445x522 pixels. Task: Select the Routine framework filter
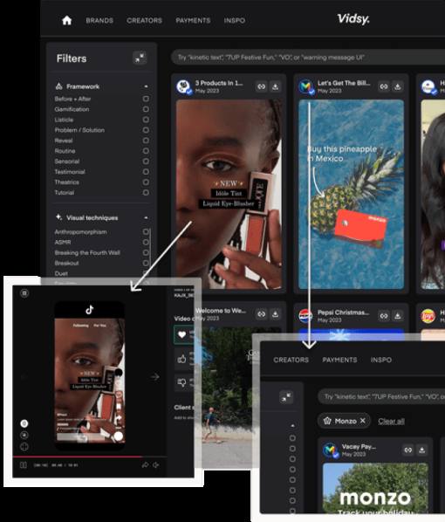coord(146,151)
